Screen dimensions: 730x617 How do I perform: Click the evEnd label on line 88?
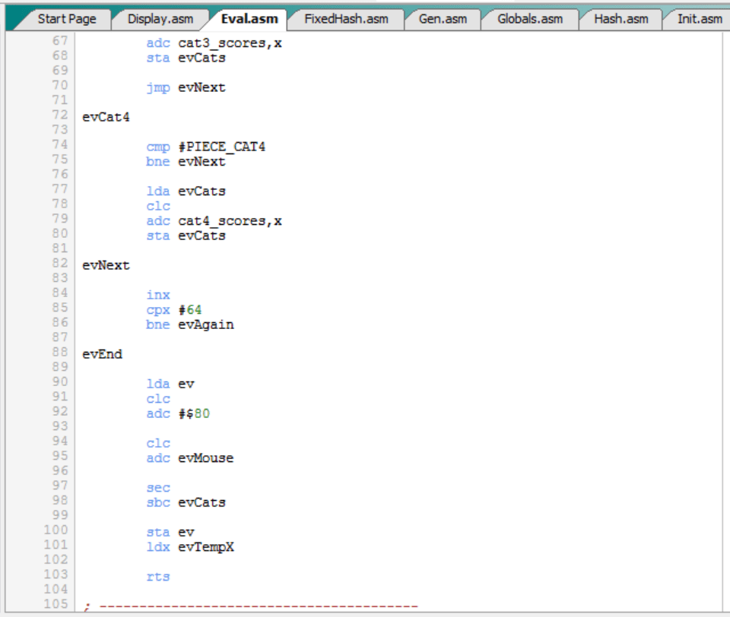pos(103,354)
